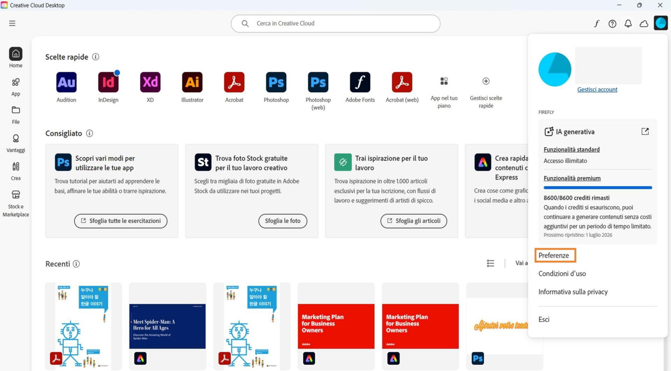
Task: Open Gestisci account link
Action: [597, 90]
